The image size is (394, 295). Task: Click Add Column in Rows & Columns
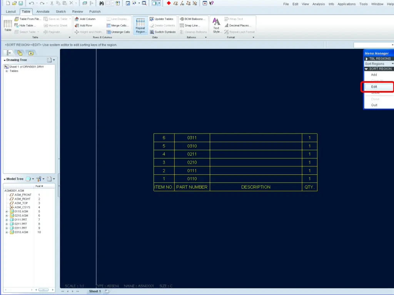(x=85, y=19)
